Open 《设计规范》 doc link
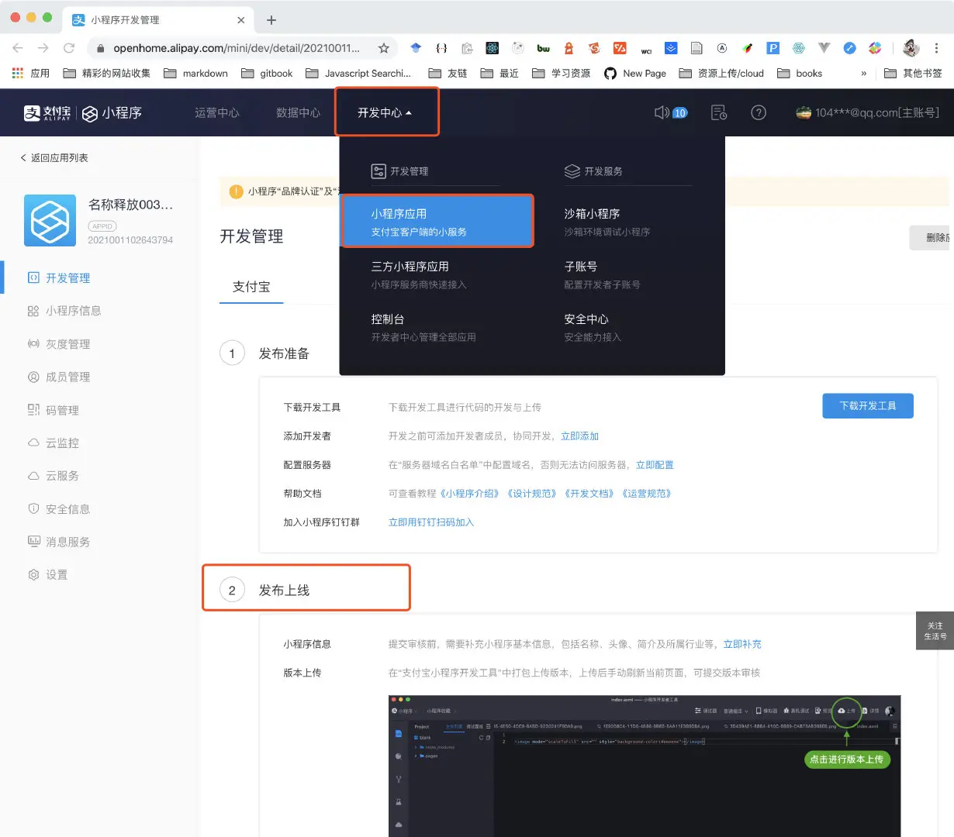The height and width of the screenshot is (837, 954). click(532, 494)
